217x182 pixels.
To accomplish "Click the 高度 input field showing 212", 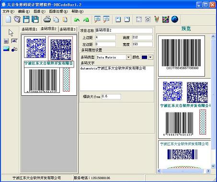I will tap(142, 37).
